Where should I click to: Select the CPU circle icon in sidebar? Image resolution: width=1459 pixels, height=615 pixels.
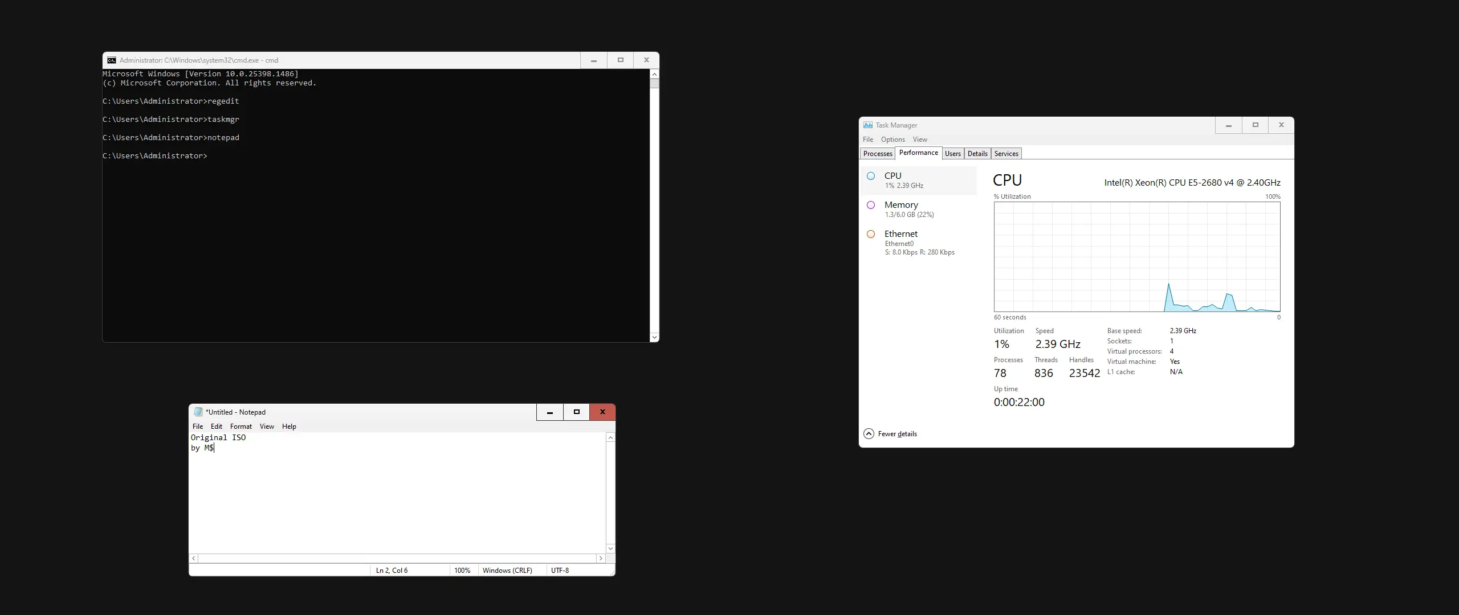coord(871,176)
